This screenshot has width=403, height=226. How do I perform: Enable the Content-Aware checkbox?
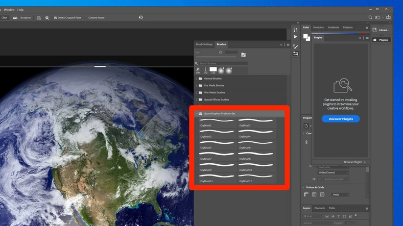[86, 18]
